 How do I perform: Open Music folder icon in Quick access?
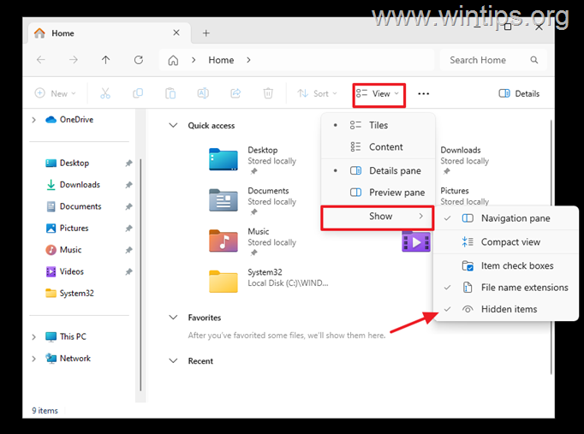point(223,241)
